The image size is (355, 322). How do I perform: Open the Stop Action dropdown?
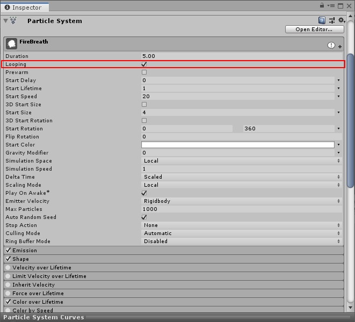pyautogui.click(x=242, y=225)
